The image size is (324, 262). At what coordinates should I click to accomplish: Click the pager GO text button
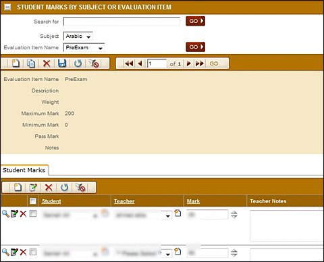click(x=214, y=63)
